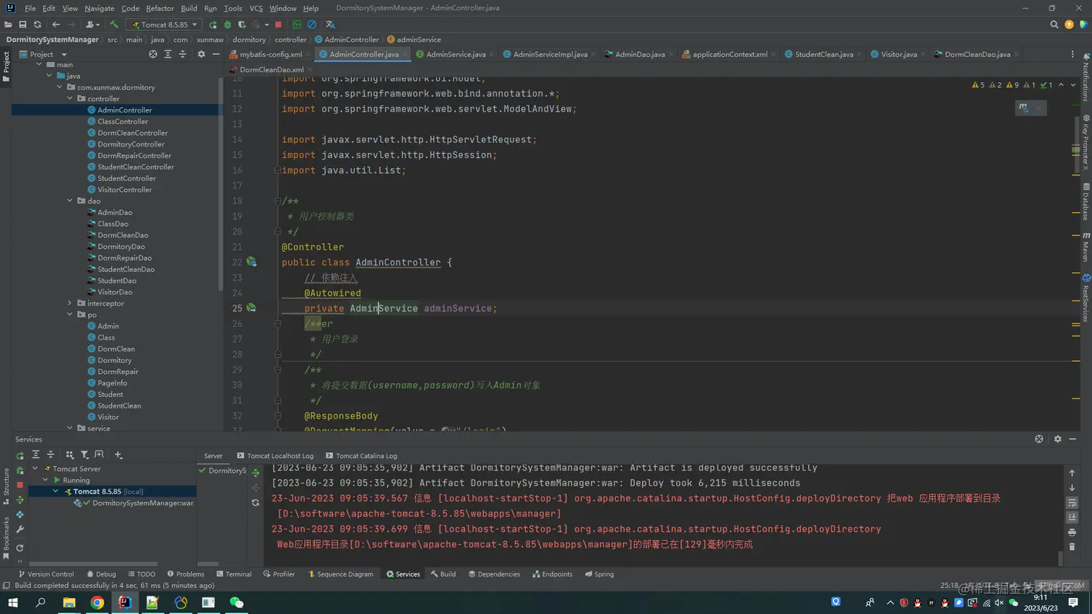Open Project panel gear options
This screenshot has width=1092, height=614.
(x=201, y=54)
